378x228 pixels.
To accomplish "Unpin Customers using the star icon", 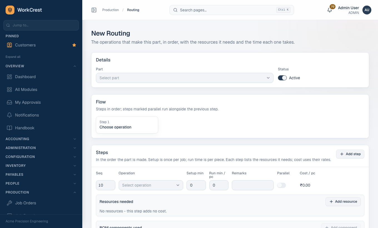I will [x=74, y=45].
